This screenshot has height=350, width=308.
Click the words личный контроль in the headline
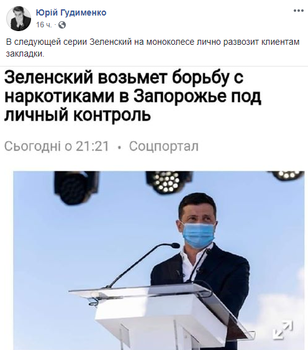78,115
